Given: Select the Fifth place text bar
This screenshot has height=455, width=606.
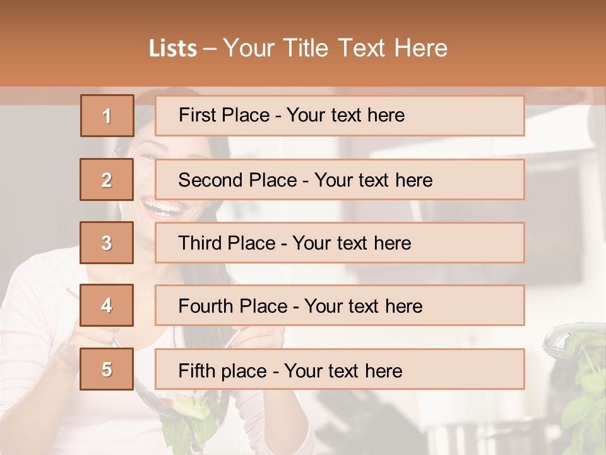Looking at the screenshot, I should point(340,368).
